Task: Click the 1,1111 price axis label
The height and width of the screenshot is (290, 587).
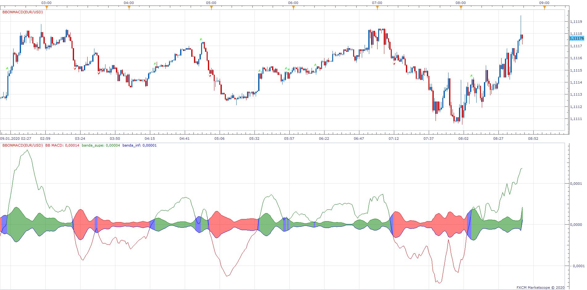Action: pos(576,119)
